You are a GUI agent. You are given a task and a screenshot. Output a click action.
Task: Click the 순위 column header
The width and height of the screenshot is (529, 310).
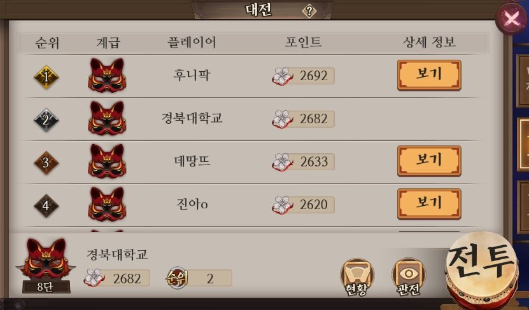(x=47, y=43)
